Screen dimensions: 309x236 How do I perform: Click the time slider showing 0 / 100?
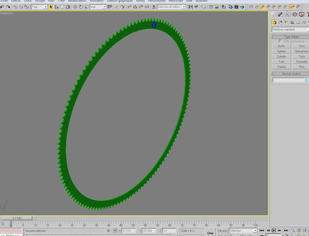17,218
